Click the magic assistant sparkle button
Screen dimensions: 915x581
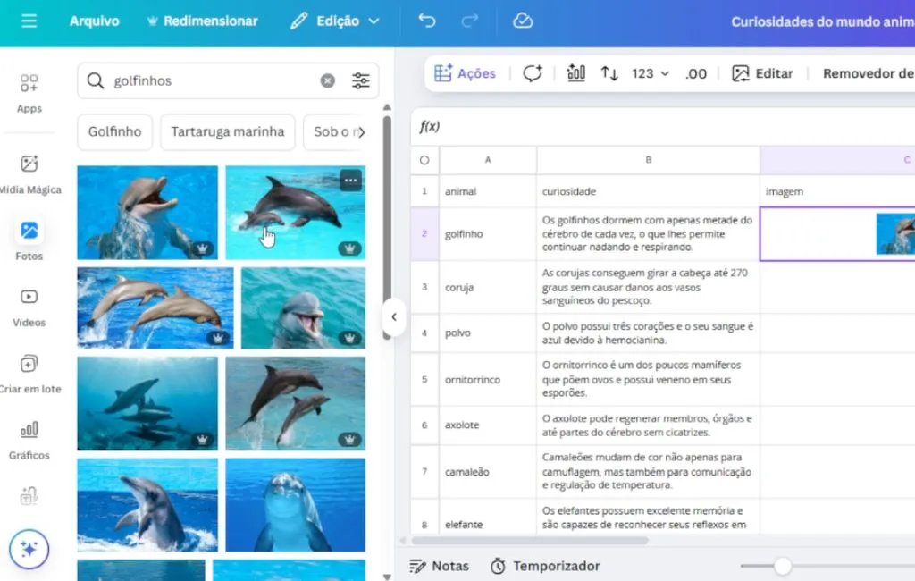pos(29,550)
